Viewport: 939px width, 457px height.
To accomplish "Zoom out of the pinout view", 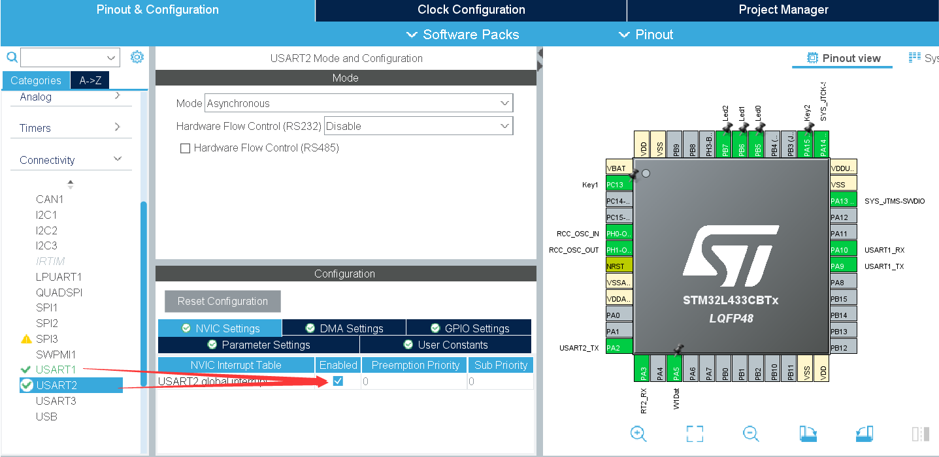I will pos(751,433).
